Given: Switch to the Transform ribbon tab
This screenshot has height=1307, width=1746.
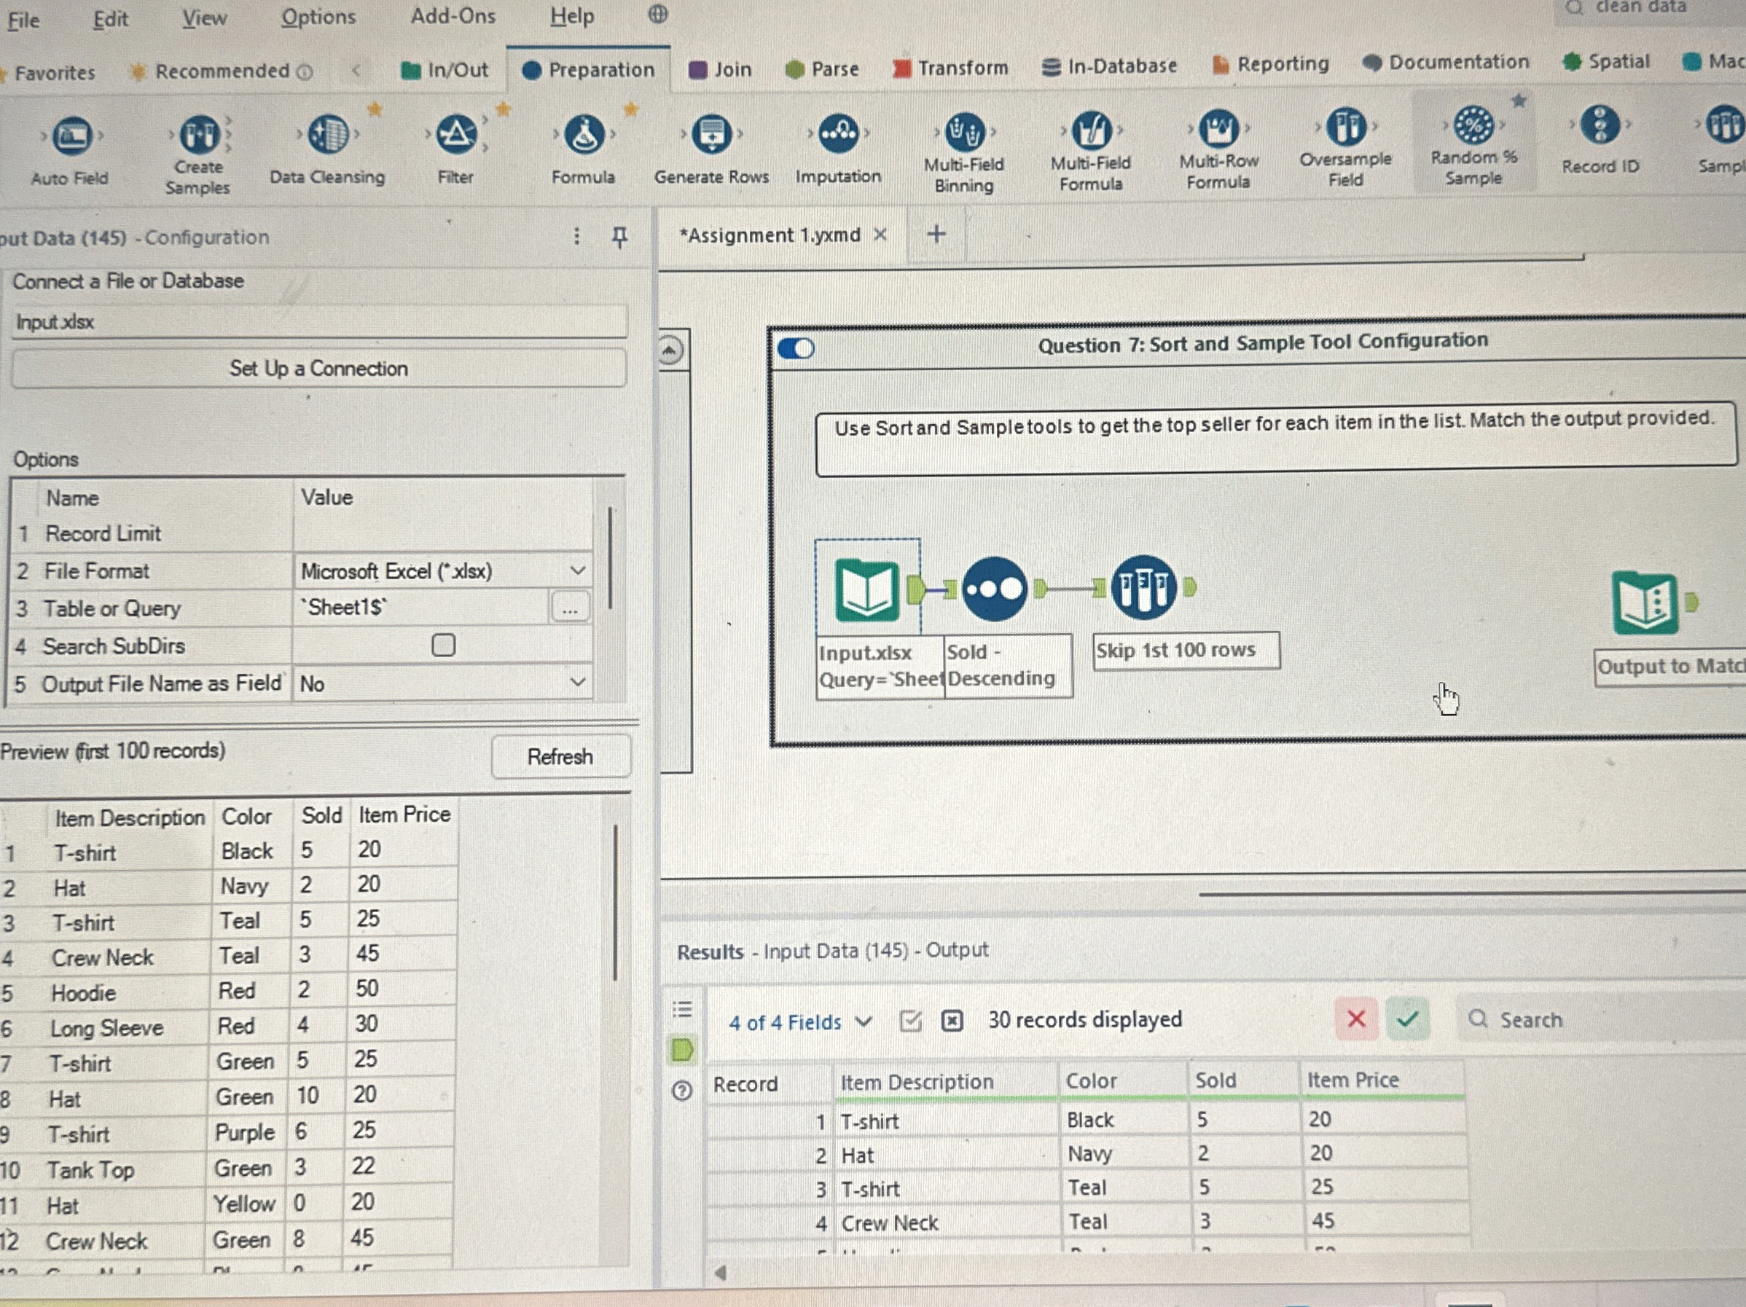Looking at the screenshot, I should [951, 68].
